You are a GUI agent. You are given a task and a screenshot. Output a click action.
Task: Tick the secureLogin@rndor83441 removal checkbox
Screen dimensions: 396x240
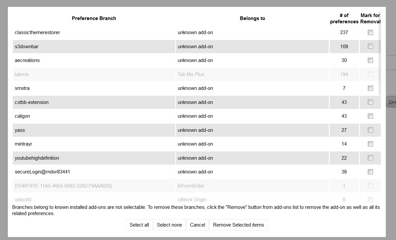pos(370,172)
